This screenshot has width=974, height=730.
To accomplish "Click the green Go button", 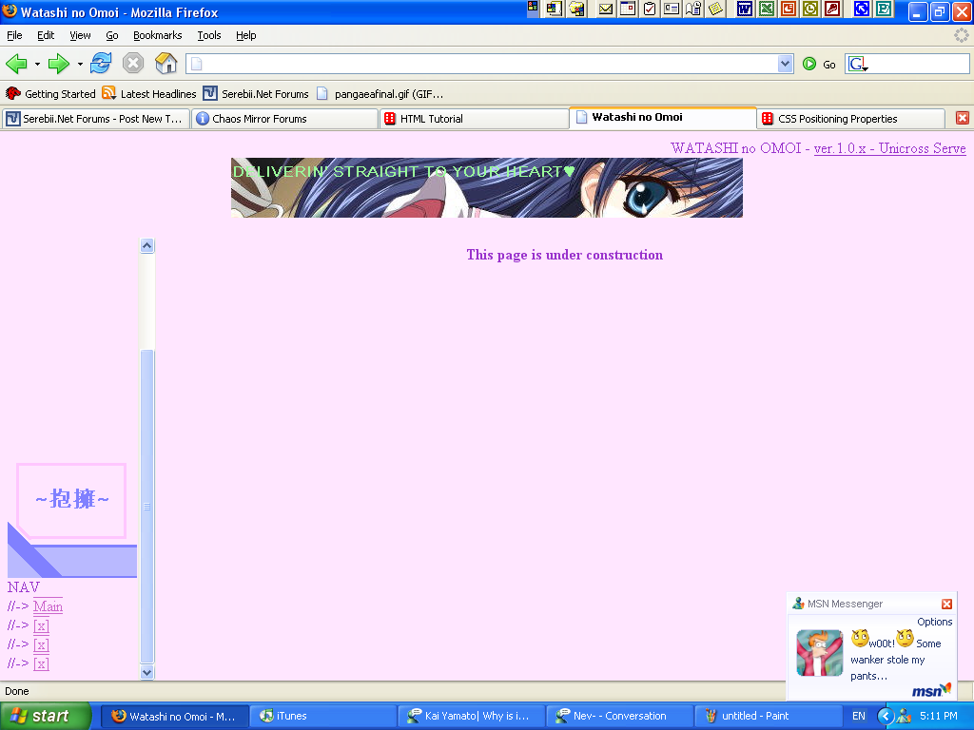I will click(819, 64).
